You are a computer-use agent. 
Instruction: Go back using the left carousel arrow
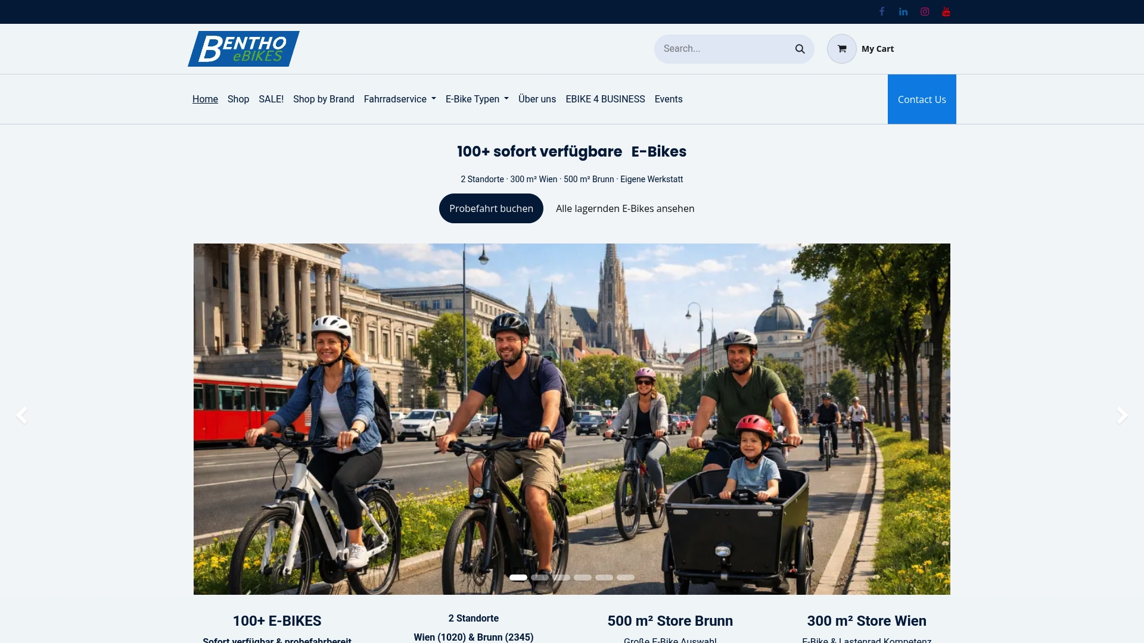23,415
